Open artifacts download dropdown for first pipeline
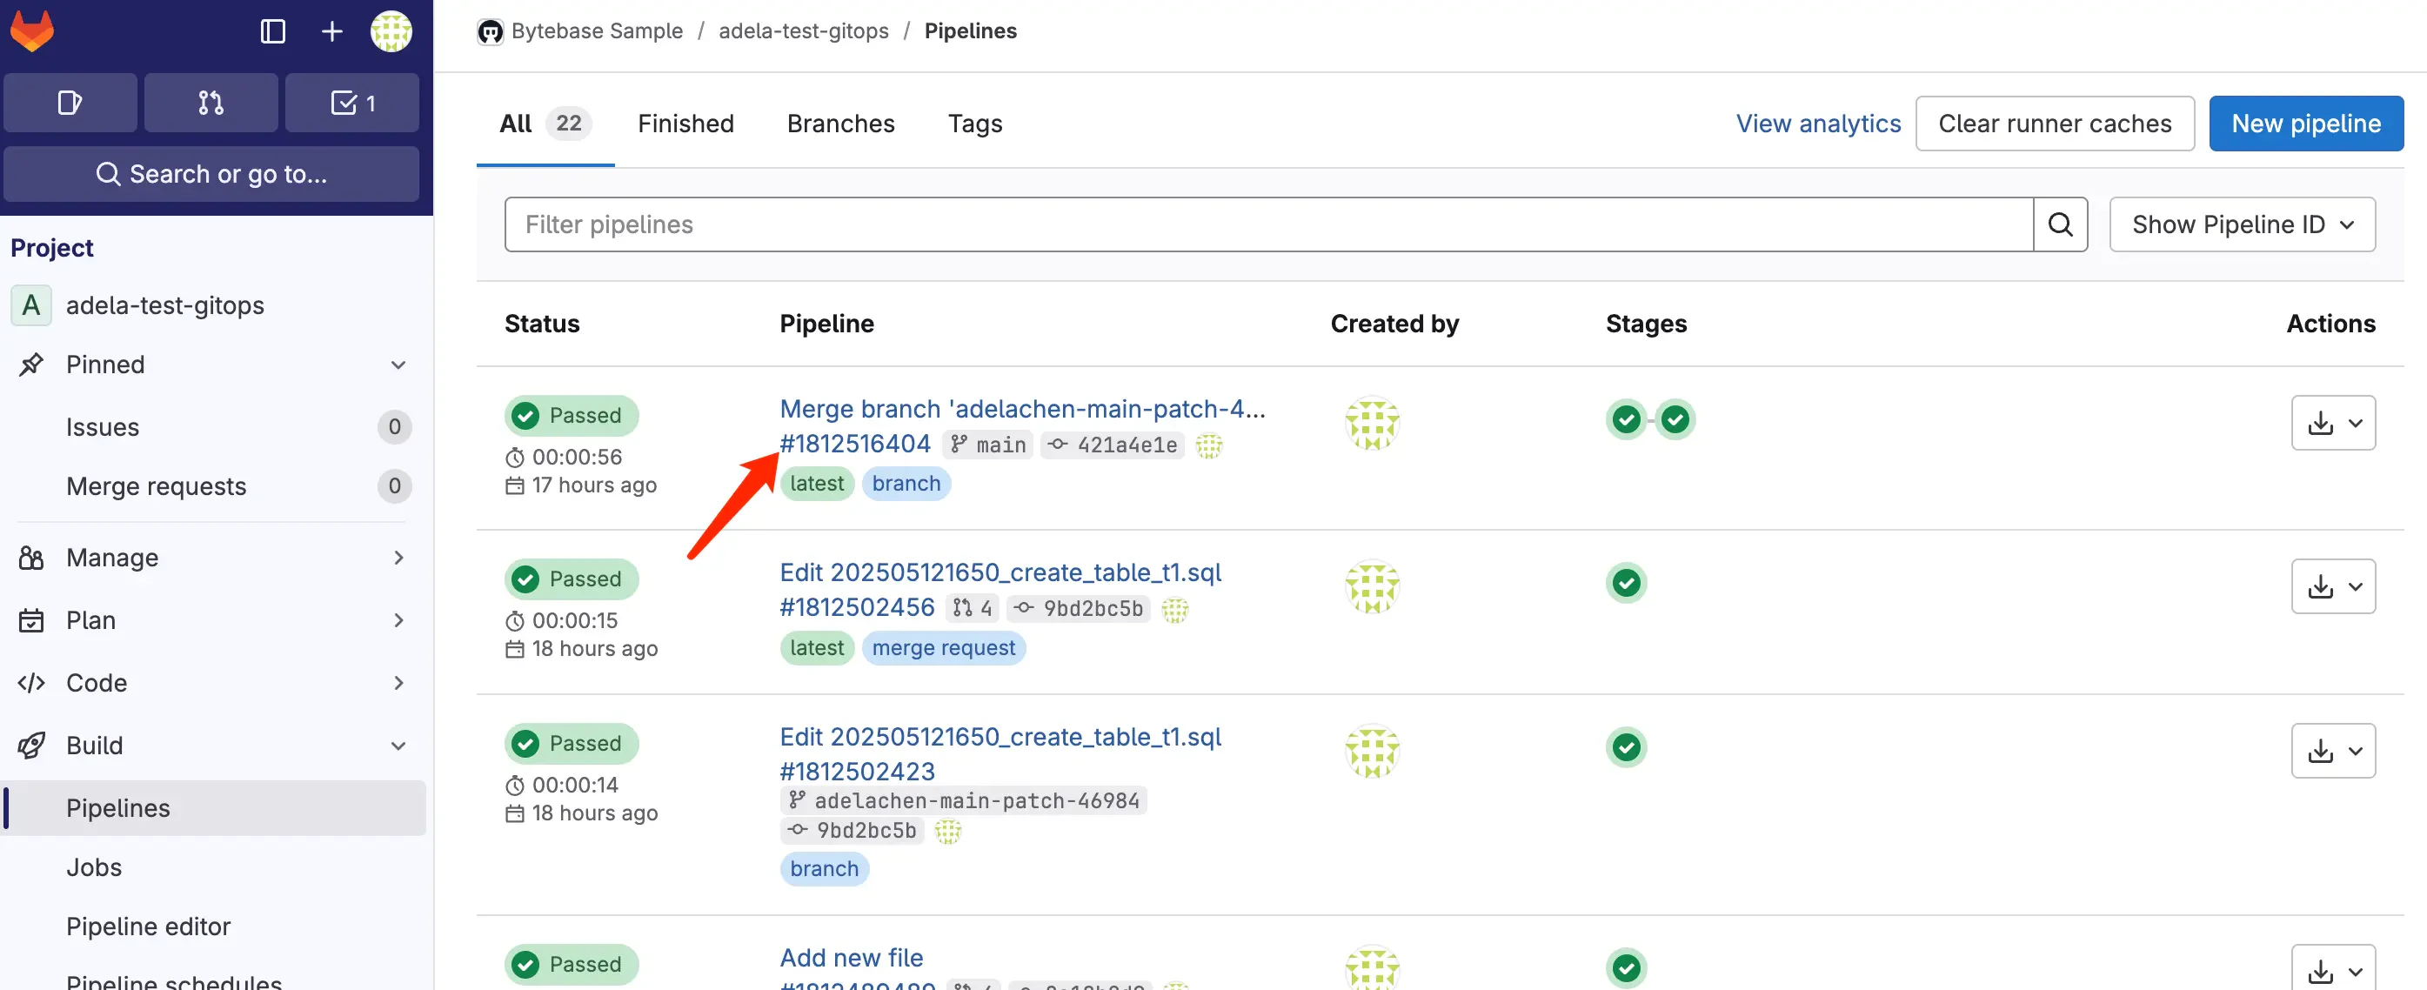The height and width of the screenshot is (990, 2427). 2333,423
